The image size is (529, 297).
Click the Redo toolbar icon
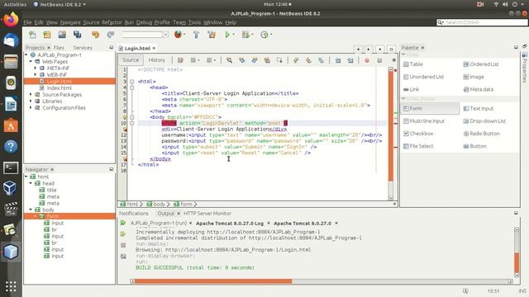click(x=110, y=35)
